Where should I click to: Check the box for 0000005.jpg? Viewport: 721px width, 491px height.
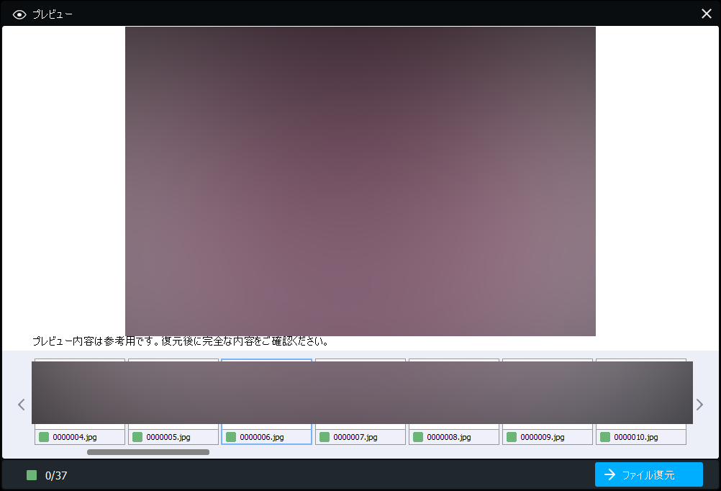point(137,437)
